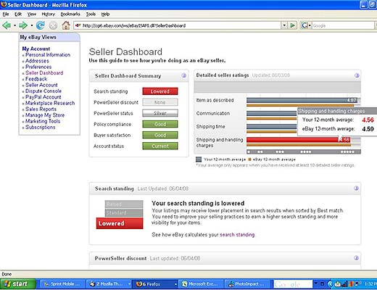Click the Firefox taskbar group button
This screenshot has width=377, height=290.
(x=156, y=284)
